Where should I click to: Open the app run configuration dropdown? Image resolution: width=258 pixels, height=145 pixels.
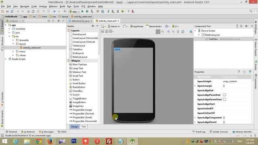pyautogui.click(x=74, y=11)
